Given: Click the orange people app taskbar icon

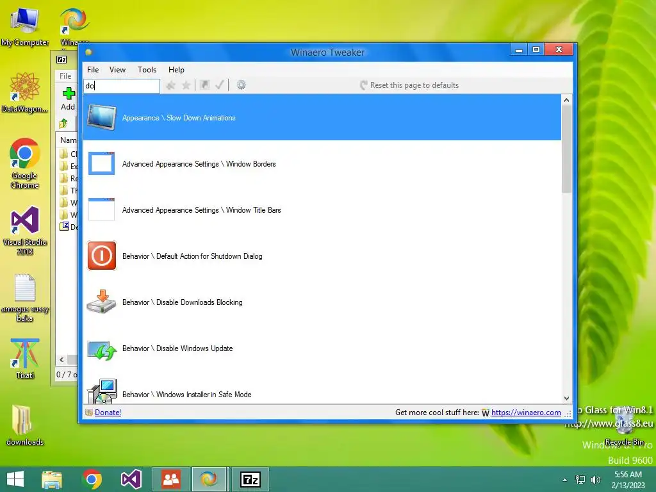Looking at the screenshot, I should coord(171,479).
